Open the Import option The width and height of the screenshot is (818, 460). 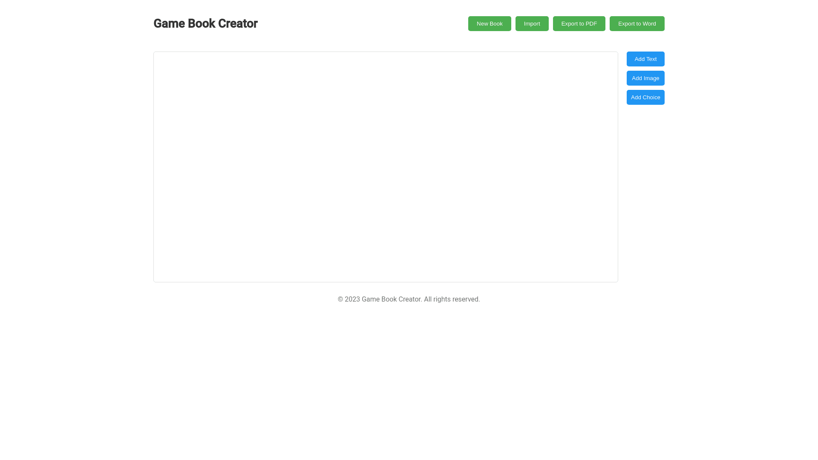coord(532,23)
